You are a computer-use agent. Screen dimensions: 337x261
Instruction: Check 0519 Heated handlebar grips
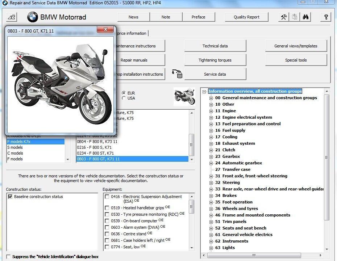click(x=107, y=208)
